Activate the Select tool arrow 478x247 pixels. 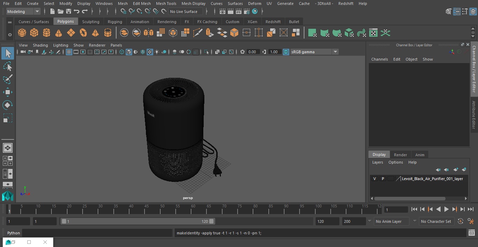tap(8, 53)
